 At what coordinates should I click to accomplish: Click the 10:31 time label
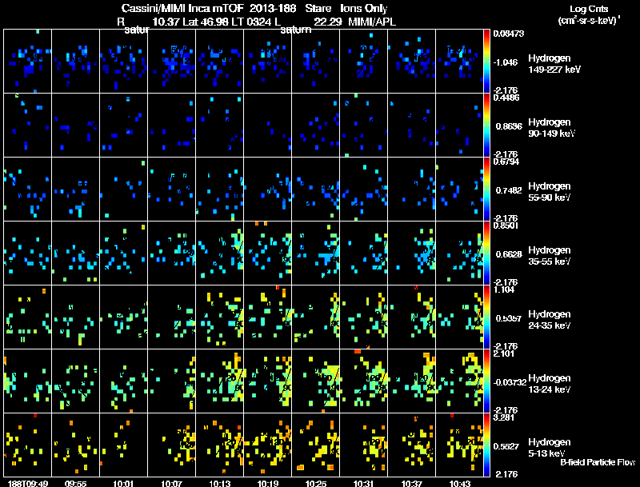364,483
